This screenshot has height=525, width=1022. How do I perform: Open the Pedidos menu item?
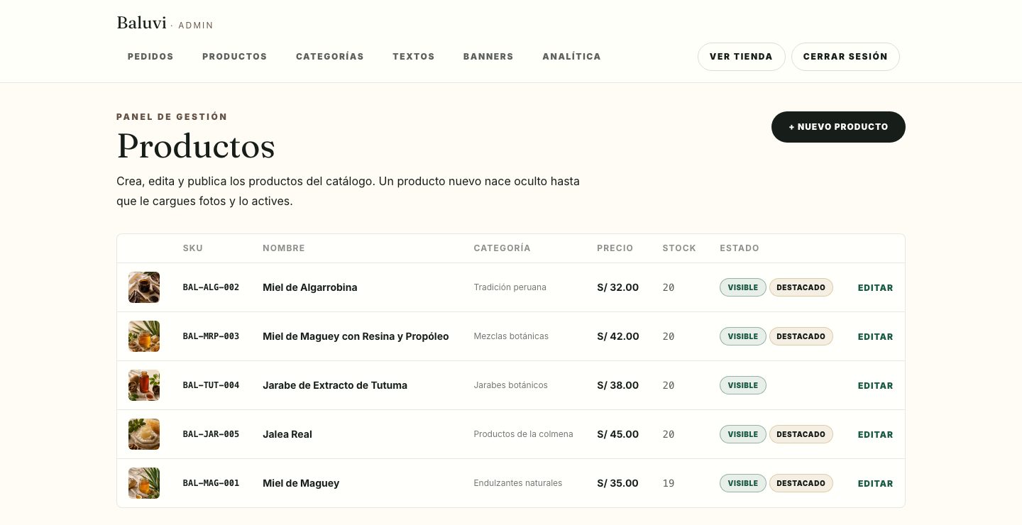[x=150, y=57]
